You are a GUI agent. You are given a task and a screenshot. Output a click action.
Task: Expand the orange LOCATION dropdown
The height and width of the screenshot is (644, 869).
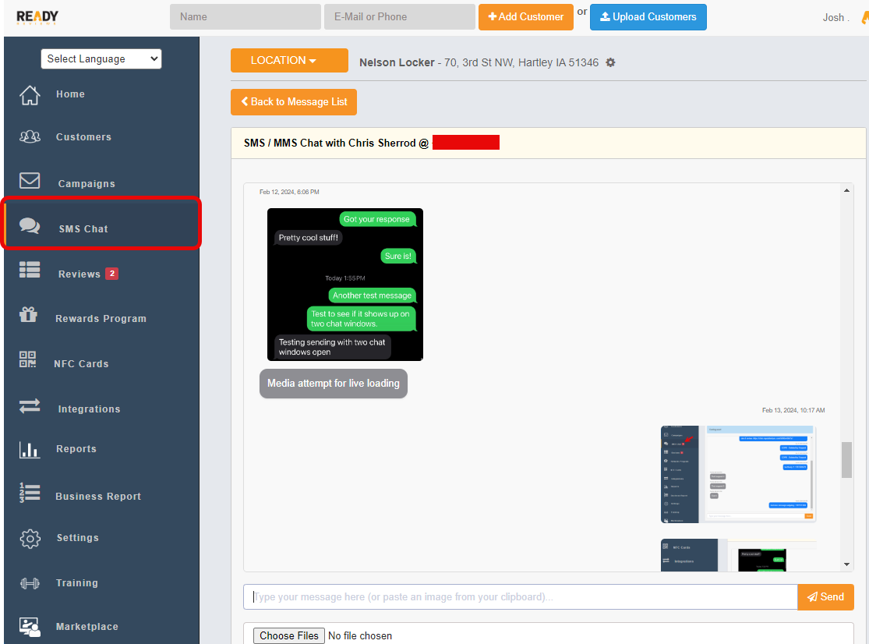point(289,61)
